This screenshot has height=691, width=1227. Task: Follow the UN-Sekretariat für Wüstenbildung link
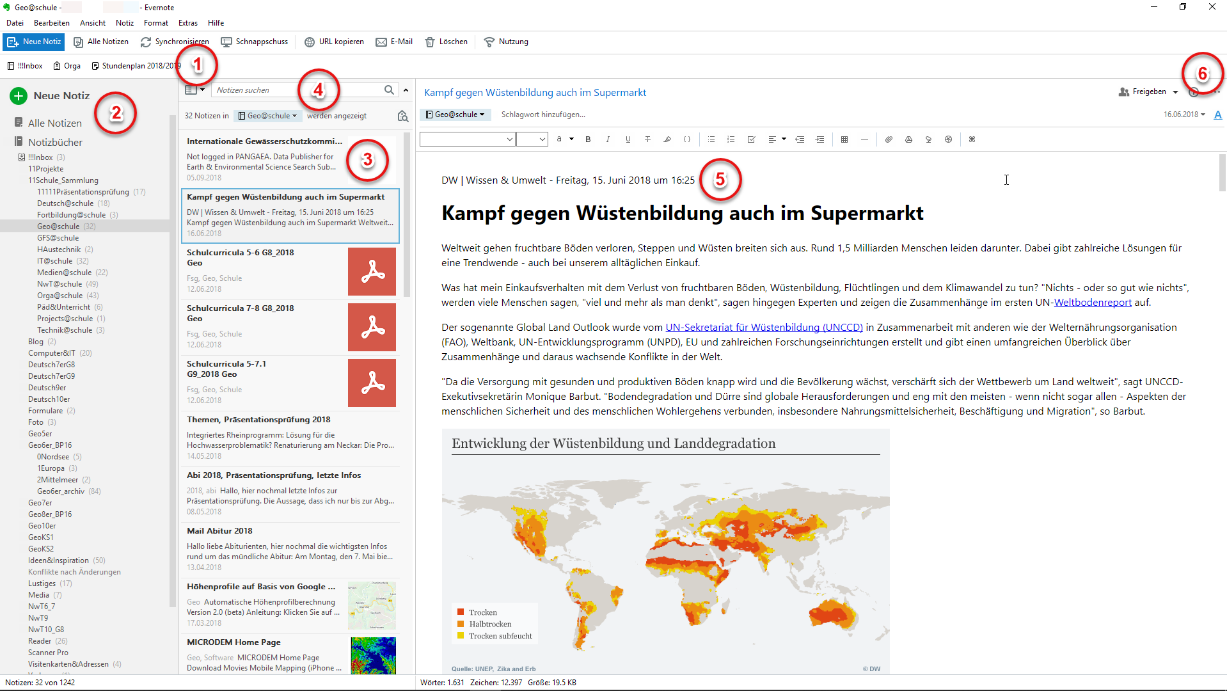(764, 328)
